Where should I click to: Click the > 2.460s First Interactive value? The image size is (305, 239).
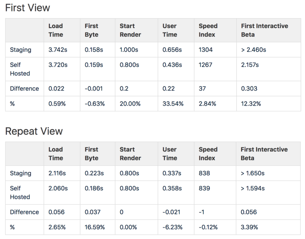pos(253,50)
